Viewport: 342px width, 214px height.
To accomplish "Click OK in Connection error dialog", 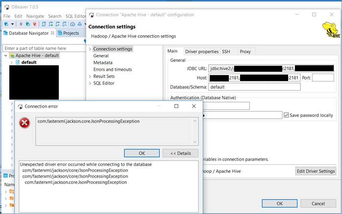I will point(142,153).
